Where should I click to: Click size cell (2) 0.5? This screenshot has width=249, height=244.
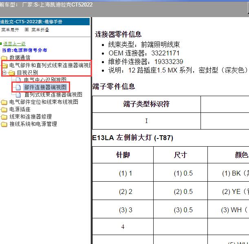[181, 191]
